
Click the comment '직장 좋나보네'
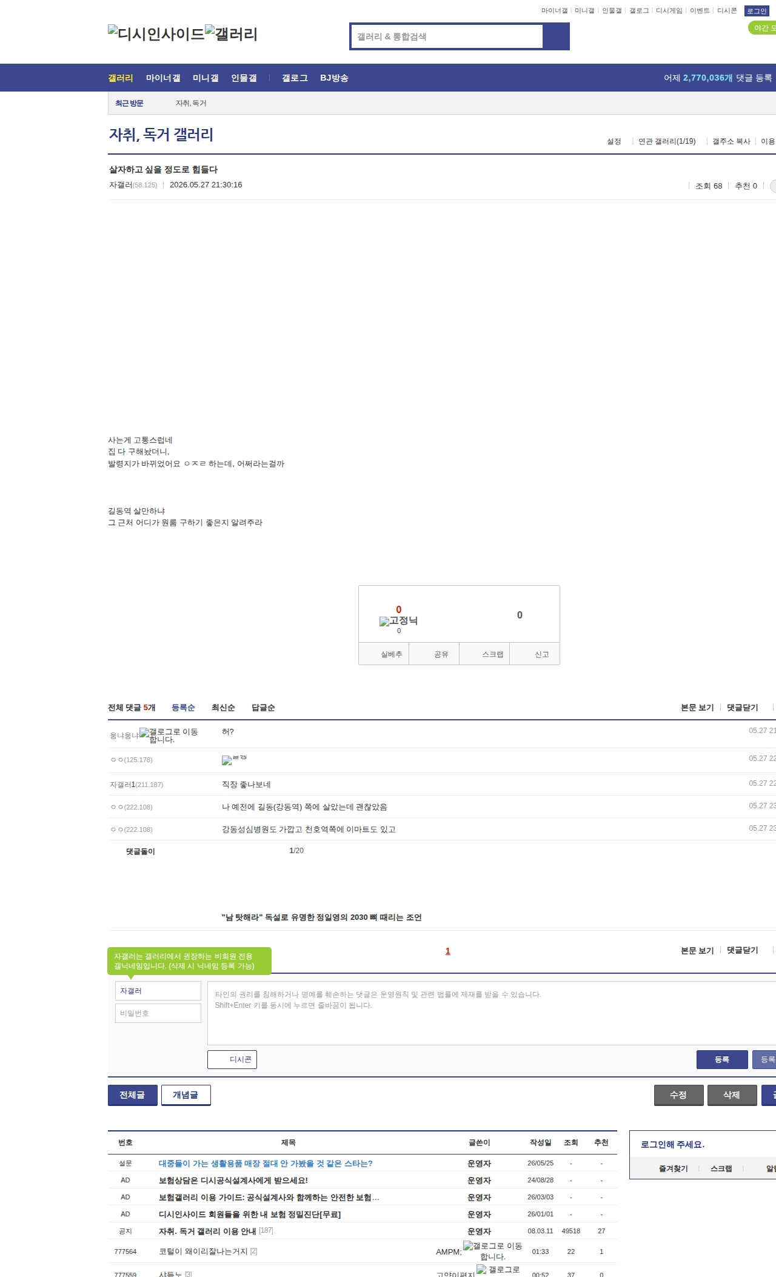(x=246, y=785)
